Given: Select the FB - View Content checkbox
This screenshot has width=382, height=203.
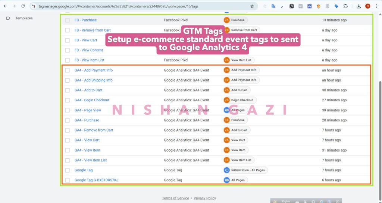Looking at the screenshot, I should 67,50.
